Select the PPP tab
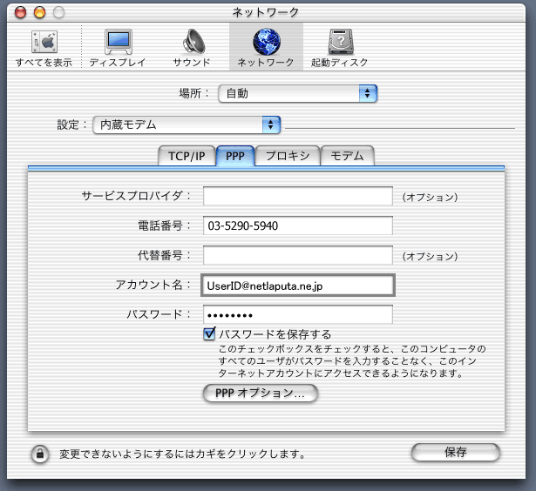Viewport: 536px width, 491px height. (x=235, y=156)
